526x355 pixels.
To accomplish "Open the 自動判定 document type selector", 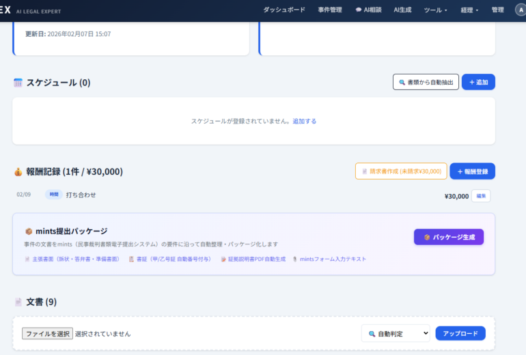I will point(396,333).
